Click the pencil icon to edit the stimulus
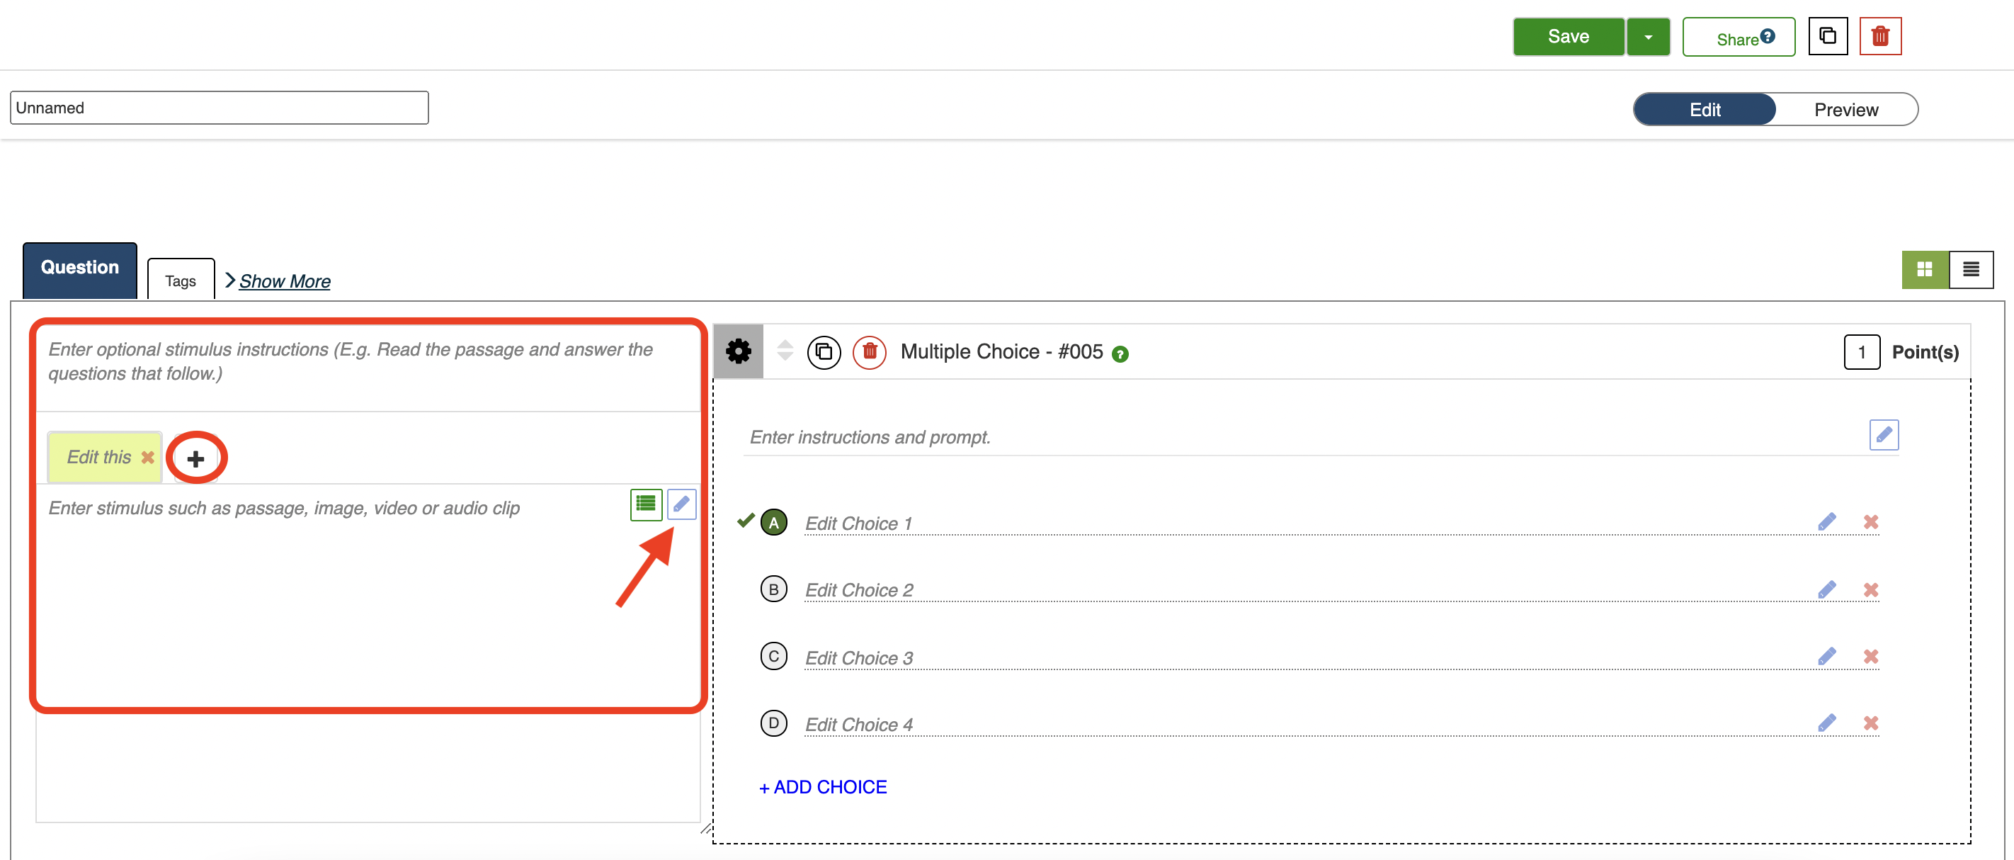The width and height of the screenshot is (2014, 860). [681, 504]
